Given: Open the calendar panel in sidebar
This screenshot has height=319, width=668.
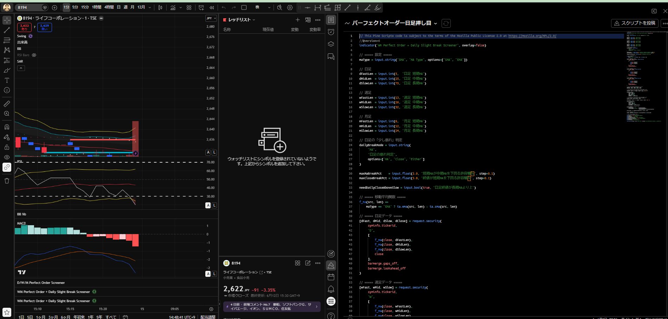Looking at the screenshot, I should point(331,277).
